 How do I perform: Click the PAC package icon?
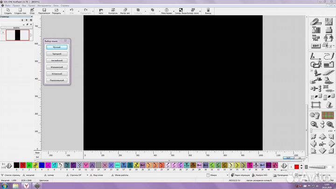coord(315,38)
